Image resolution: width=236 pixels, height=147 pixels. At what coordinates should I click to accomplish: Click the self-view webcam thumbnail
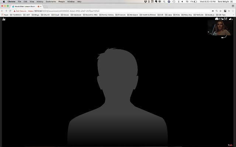pos(220,28)
